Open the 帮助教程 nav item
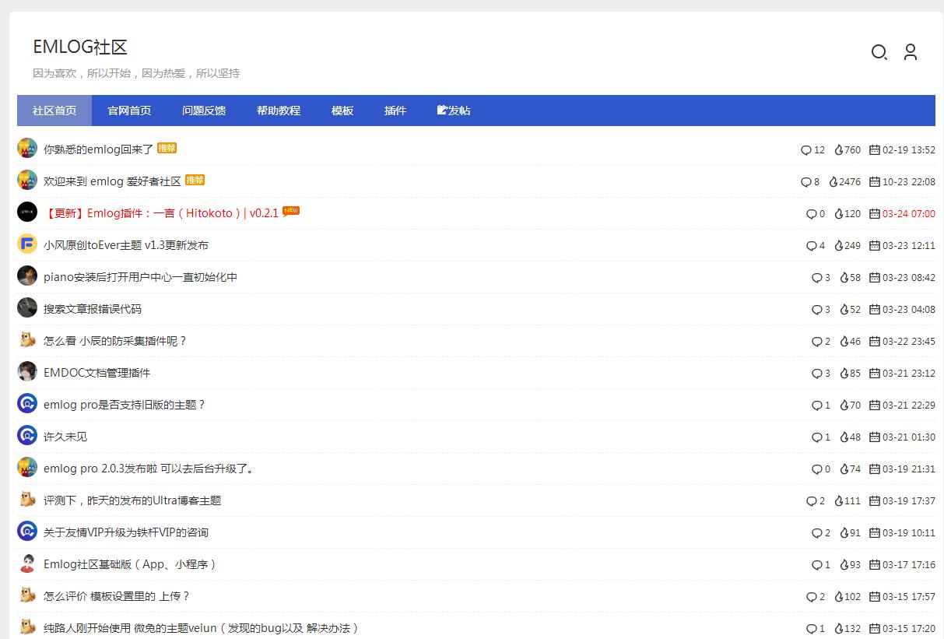Viewport: 944px width, 639px height. point(279,111)
